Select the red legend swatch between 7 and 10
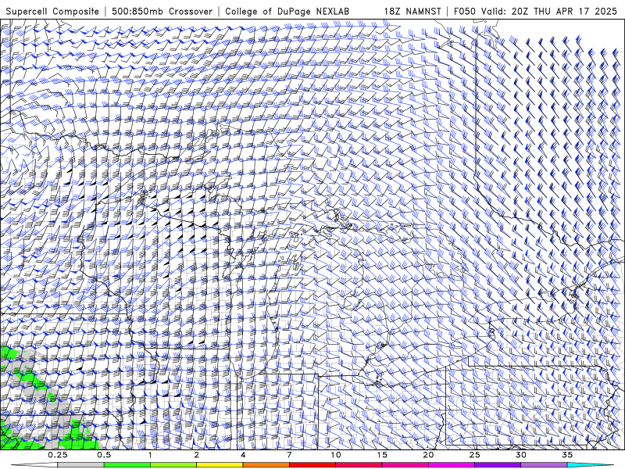 tap(312, 465)
